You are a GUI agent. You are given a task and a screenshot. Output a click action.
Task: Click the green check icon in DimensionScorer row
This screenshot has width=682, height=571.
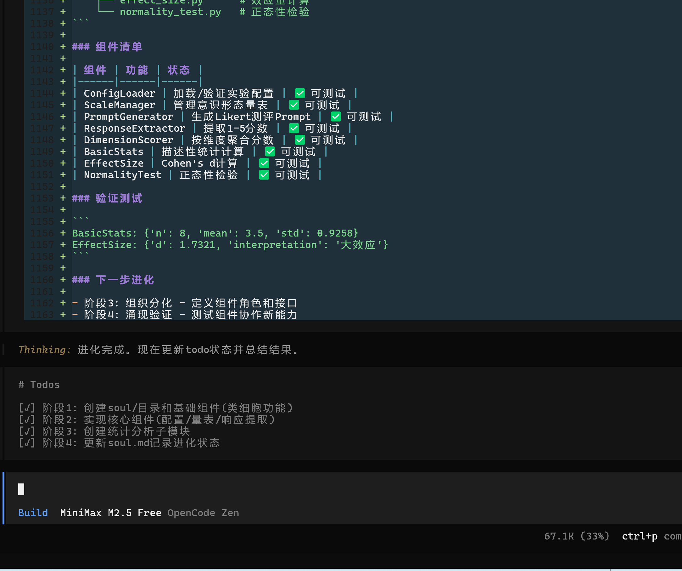[300, 140]
